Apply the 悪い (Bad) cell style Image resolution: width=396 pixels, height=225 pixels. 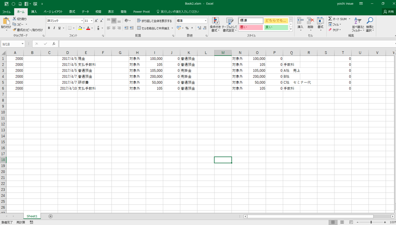click(x=251, y=27)
